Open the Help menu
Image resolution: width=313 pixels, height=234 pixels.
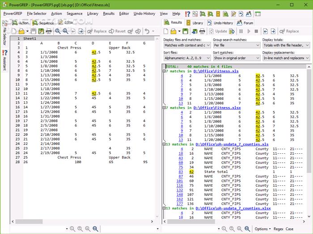[176, 13]
